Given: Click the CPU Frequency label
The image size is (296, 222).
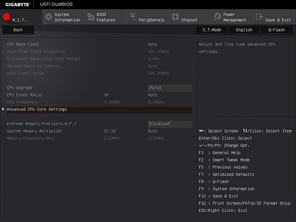Looking at the screenshot, I should [x=22, y=102].
